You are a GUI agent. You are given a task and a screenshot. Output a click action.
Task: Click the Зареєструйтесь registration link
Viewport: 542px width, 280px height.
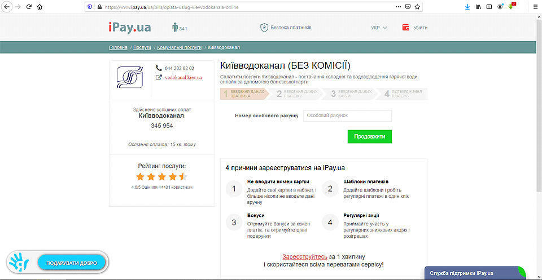tap(305, 256)
